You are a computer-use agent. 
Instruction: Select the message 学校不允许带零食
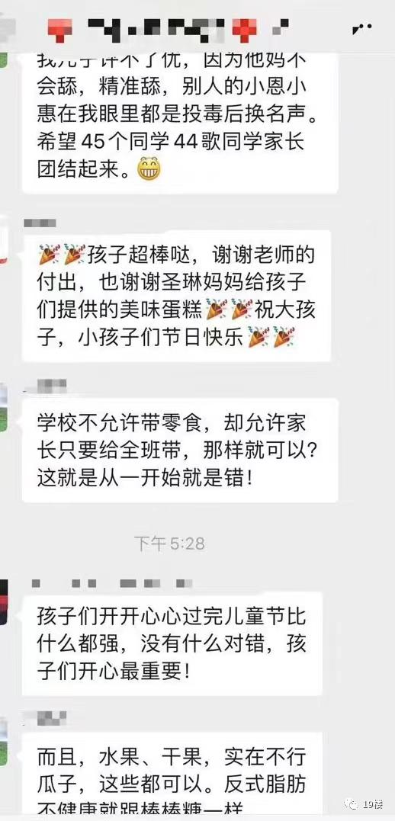(x=179, y=451)
